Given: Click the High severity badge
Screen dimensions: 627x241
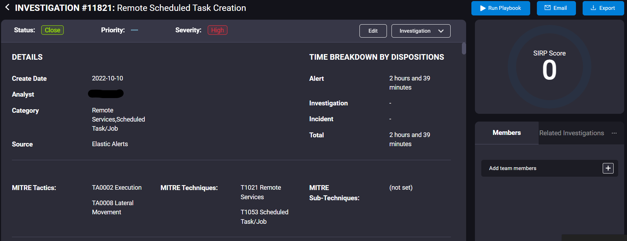Looking at the screenshot, I should point(217,30).
